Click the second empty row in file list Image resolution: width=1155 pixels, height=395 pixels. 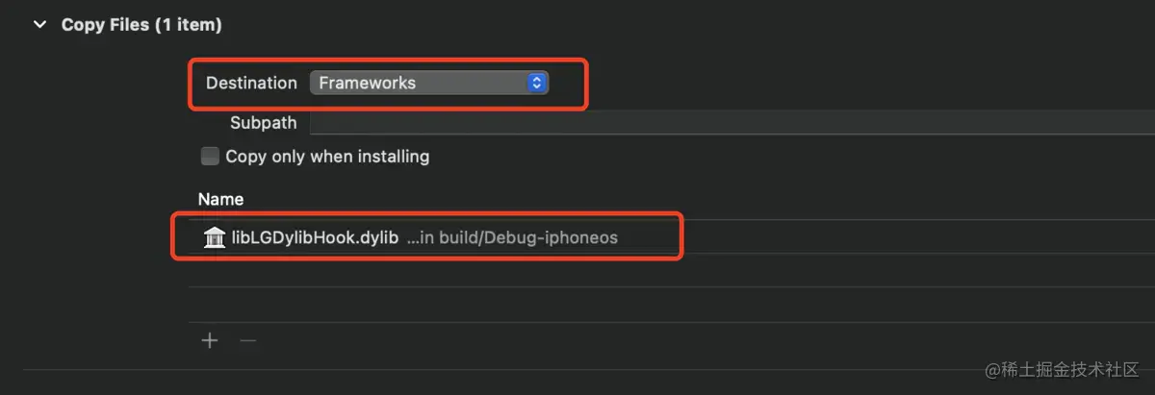[672, 303]
